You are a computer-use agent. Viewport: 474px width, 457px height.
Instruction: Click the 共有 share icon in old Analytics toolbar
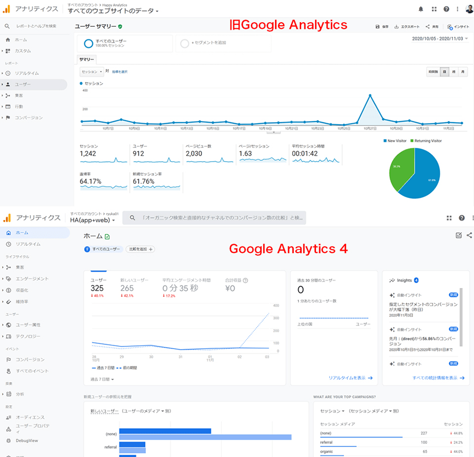click(x=428, y=27)
